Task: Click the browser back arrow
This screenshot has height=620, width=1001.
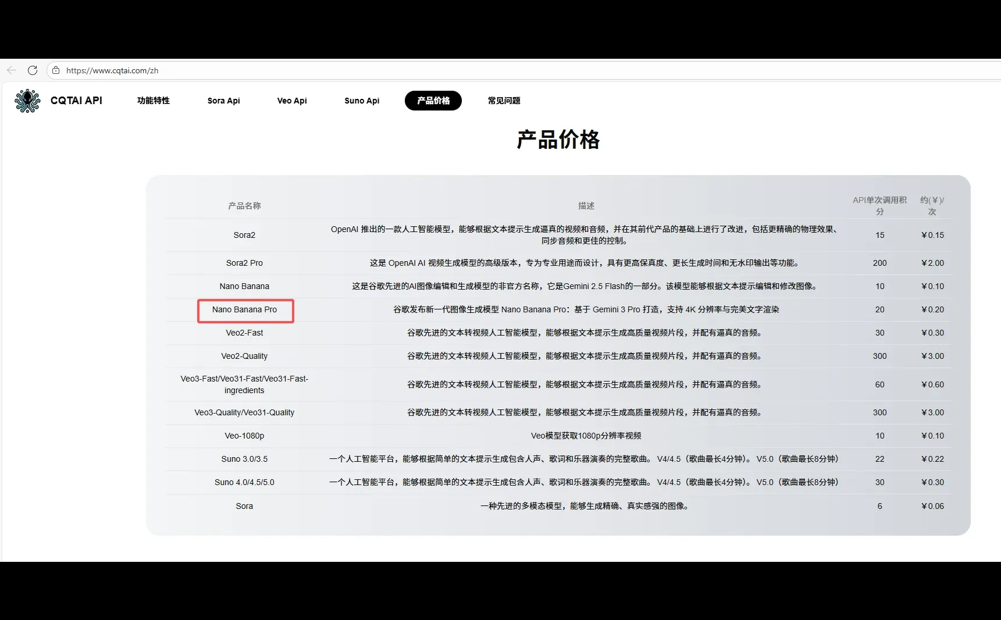Action: (11, 70)
